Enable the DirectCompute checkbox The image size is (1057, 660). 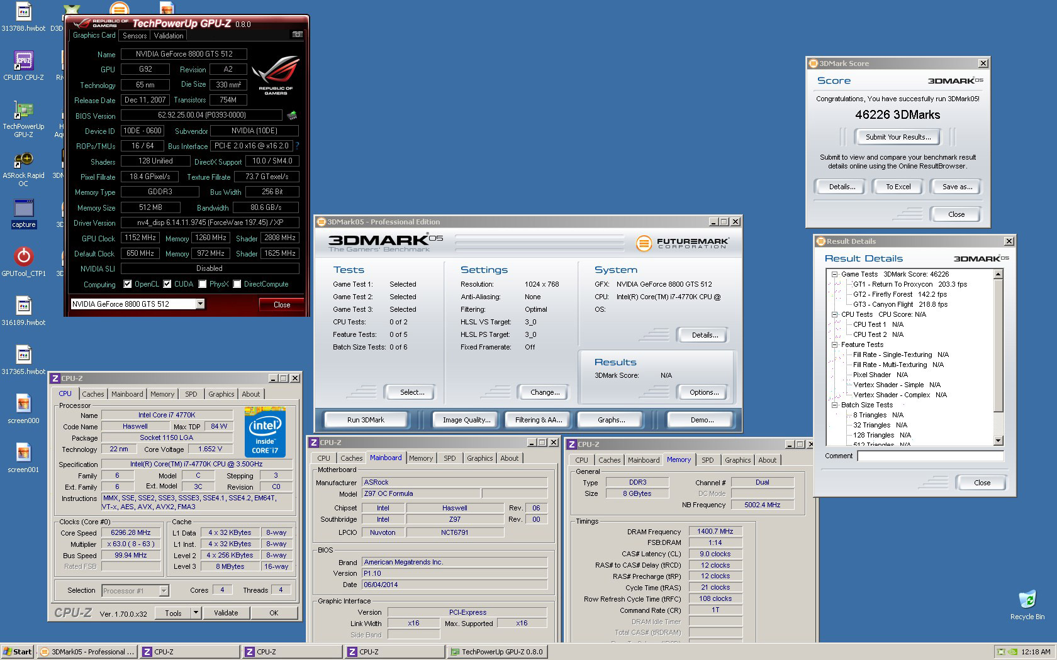tap(237, 284)
